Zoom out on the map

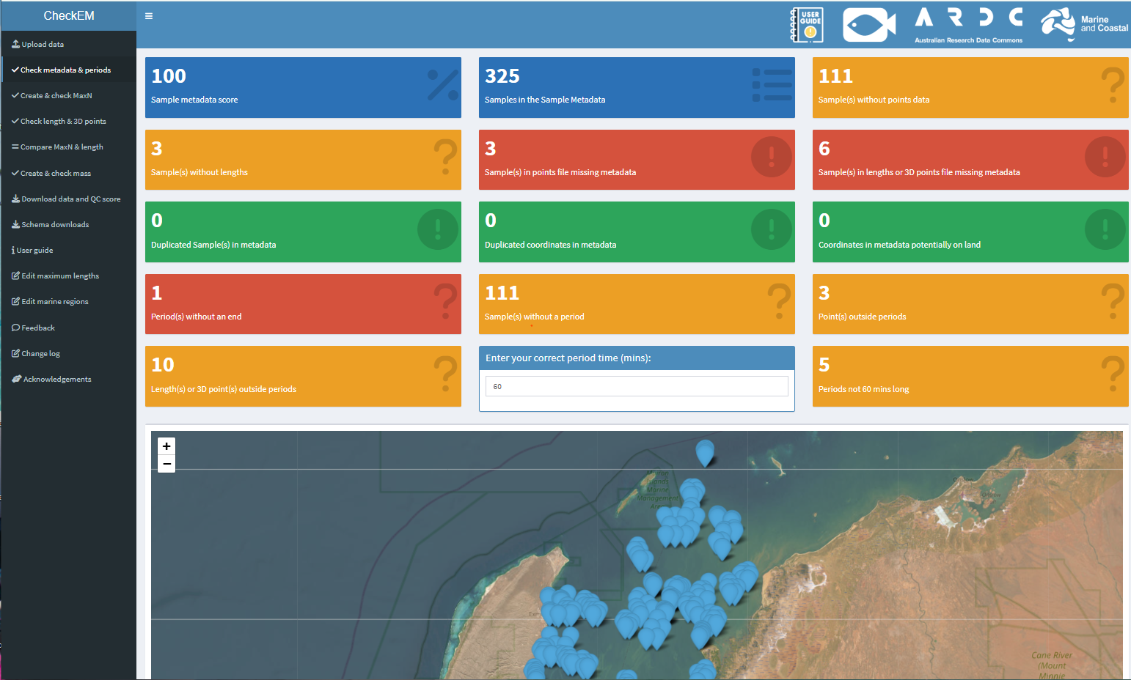[166, 464]
